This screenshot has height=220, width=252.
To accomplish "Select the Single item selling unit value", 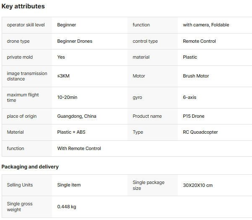I will (x=69, y=185).
